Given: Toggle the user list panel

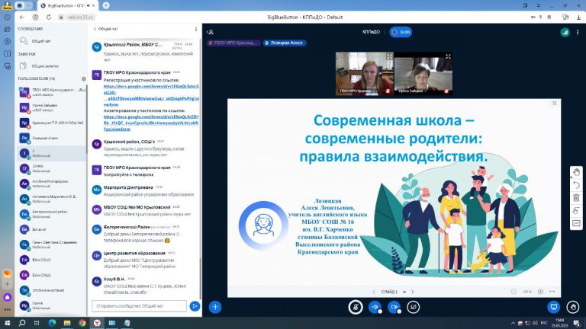Looking at the screenshot, I should pyautogui.click(x=210, y=32).
